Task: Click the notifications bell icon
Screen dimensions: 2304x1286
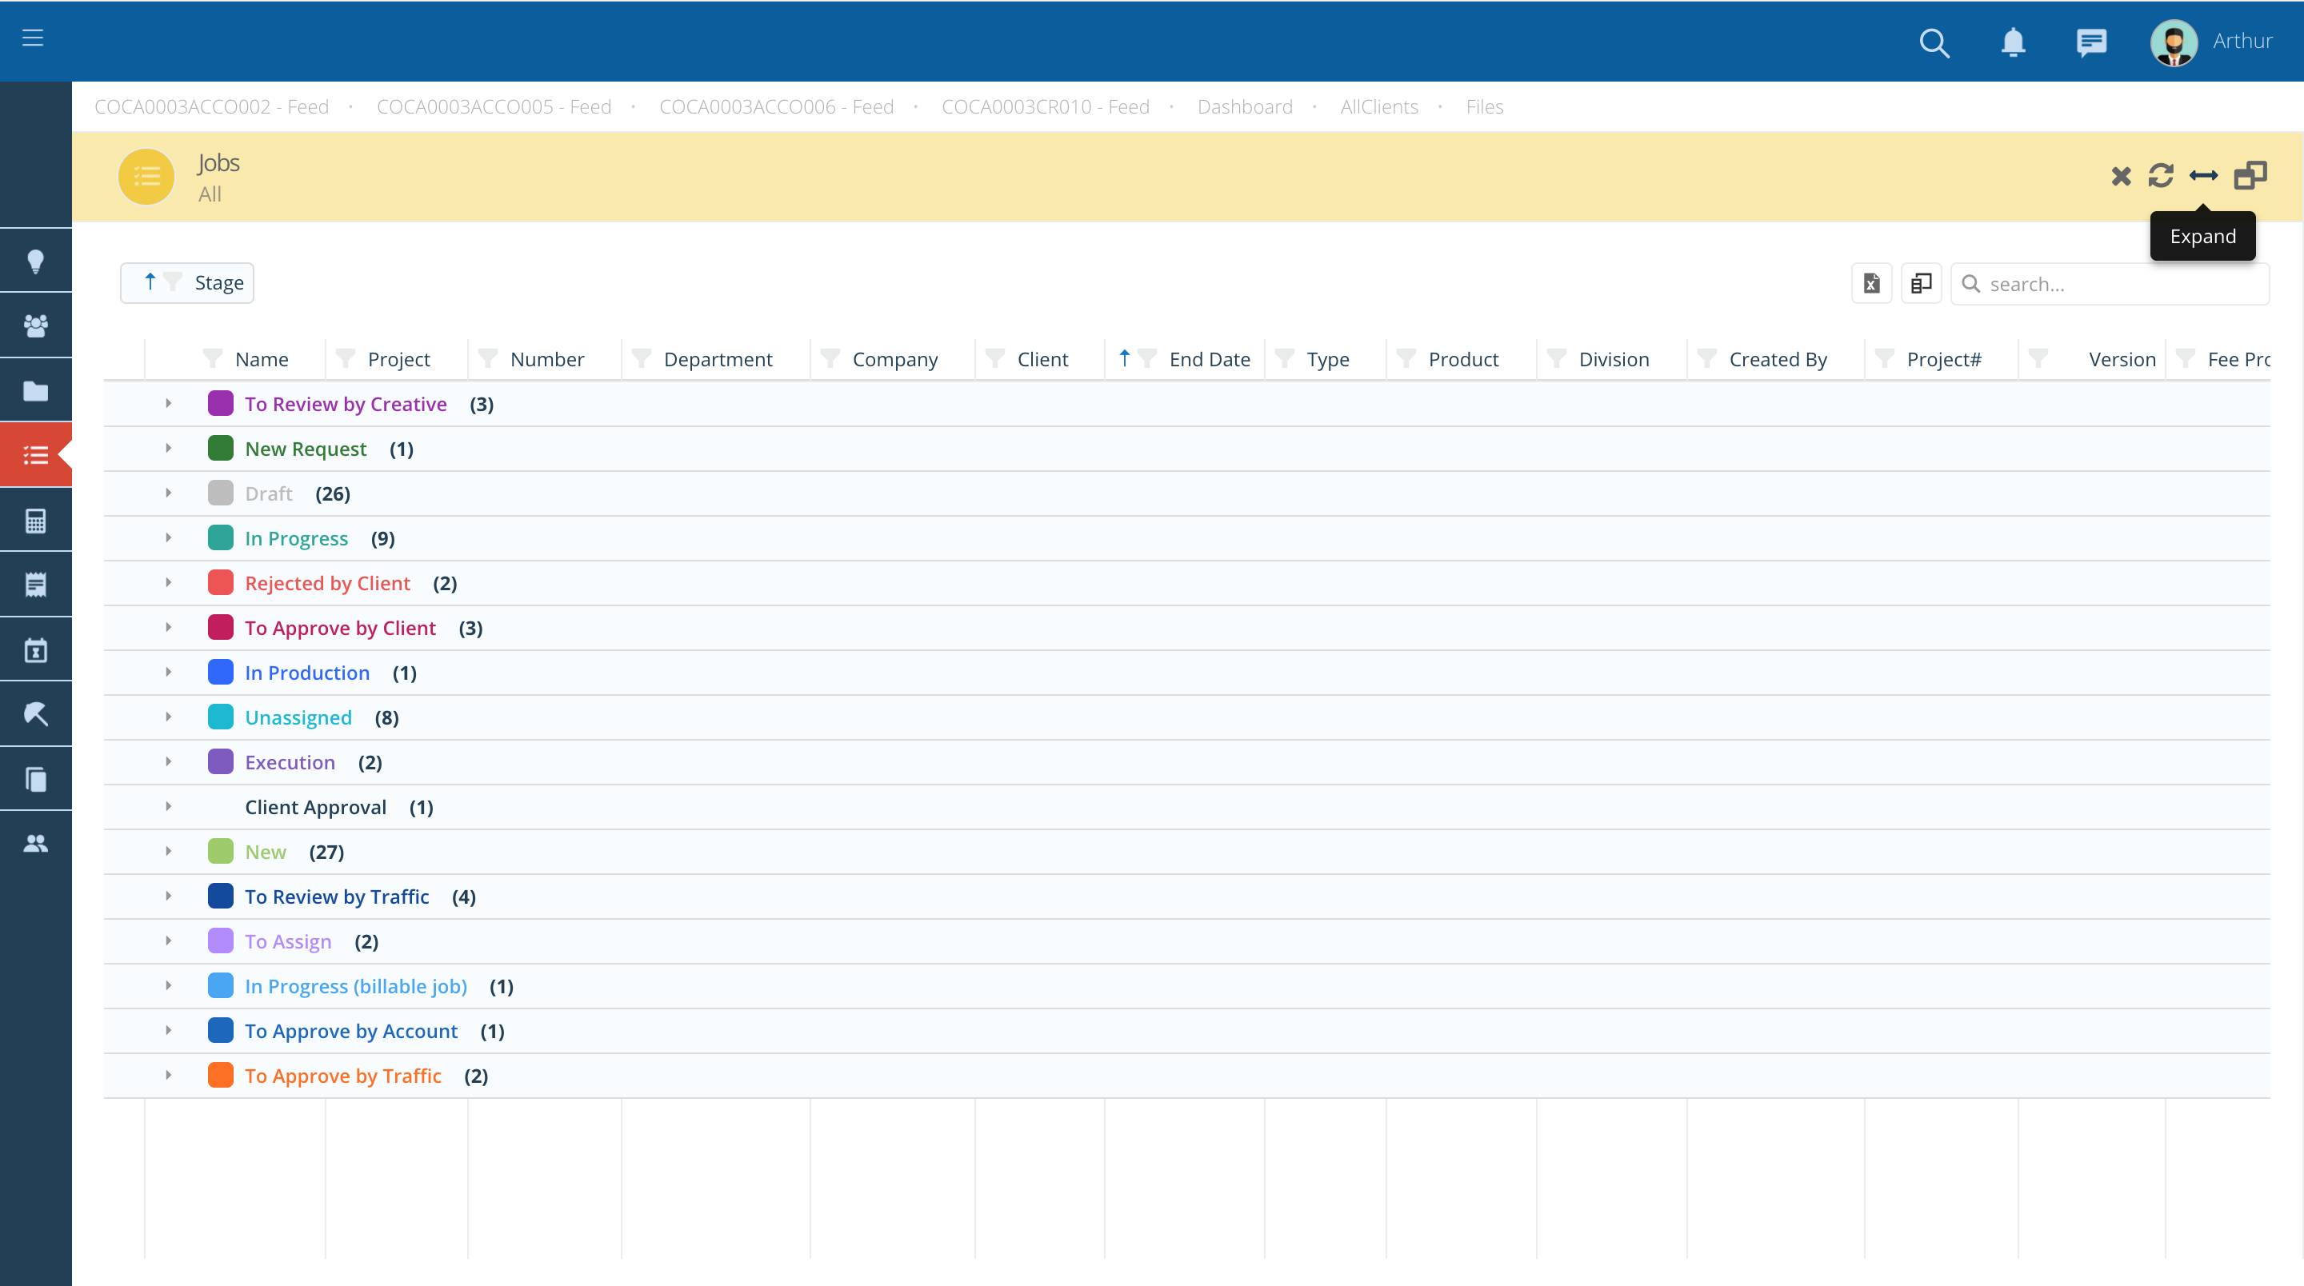Action: 2013,41
